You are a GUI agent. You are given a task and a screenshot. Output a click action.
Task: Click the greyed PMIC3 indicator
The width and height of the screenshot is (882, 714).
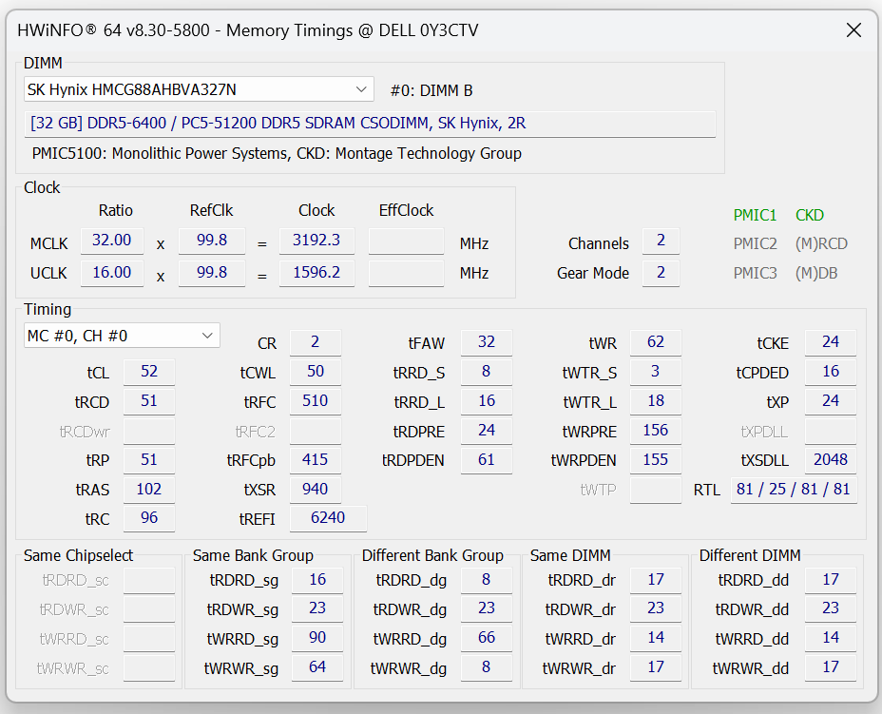click(x=755, y=273)
